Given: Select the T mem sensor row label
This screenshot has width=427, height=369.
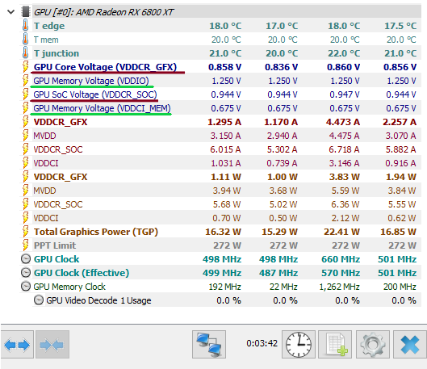Looking at the screenshot, I should pyautogui.click(x=46, y=40).
